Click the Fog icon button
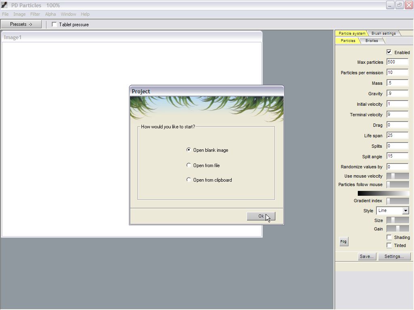The image size is (414, 310). pyautogui.click(x=343, y=241)
